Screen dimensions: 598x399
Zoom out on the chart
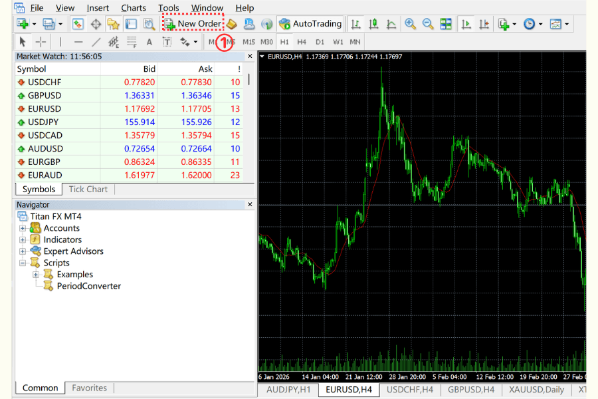pyautogui.click(x=428, y=24)
